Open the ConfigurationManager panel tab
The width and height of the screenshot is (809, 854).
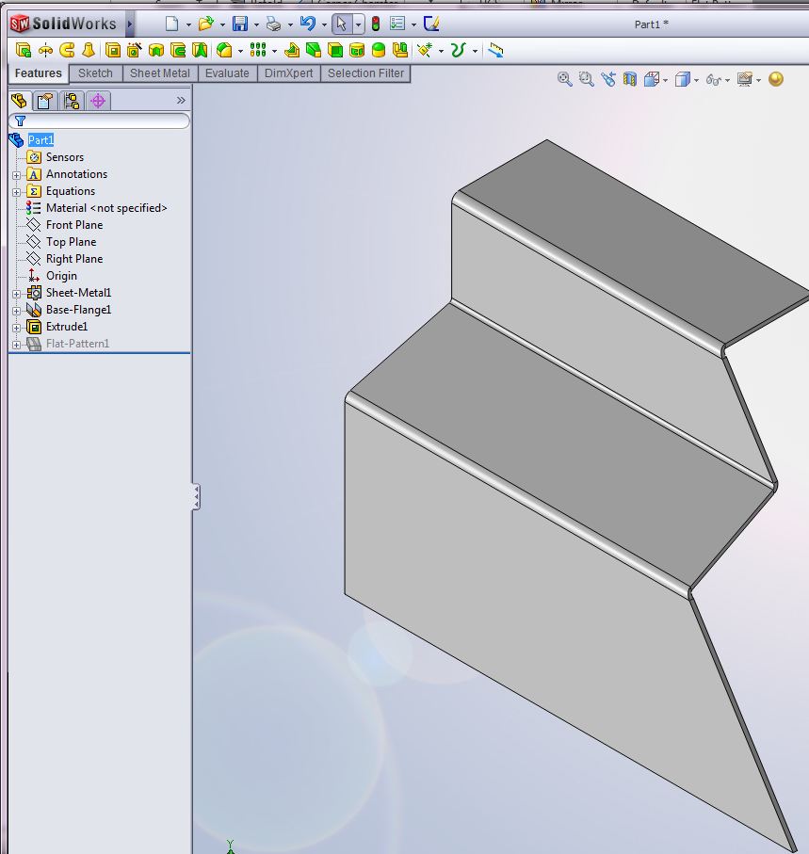click(x=72, y=101)
